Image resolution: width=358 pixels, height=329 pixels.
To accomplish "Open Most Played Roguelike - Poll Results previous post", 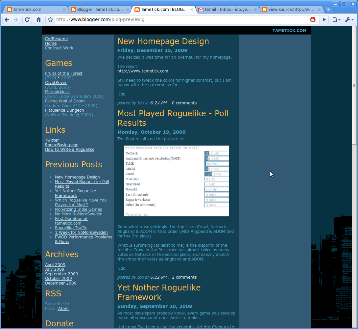I will coord(82,184).
